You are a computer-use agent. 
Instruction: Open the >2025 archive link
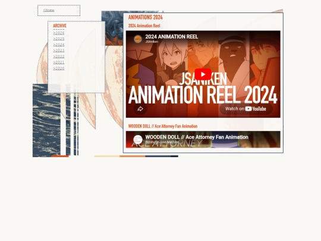point(59,39)
